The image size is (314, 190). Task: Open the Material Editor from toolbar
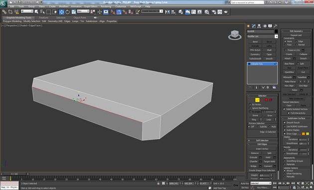[207, 12]
